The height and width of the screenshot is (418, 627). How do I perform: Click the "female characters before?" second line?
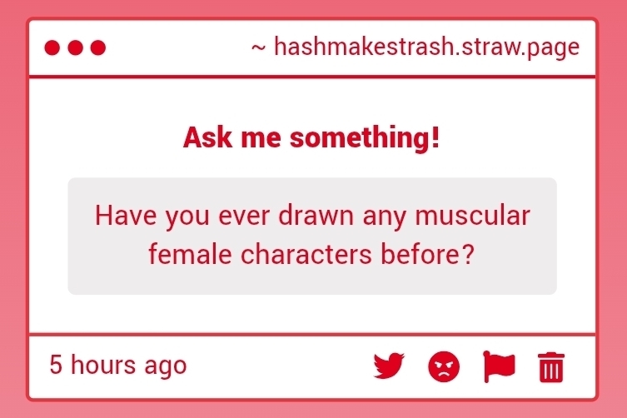pos(311,254)
